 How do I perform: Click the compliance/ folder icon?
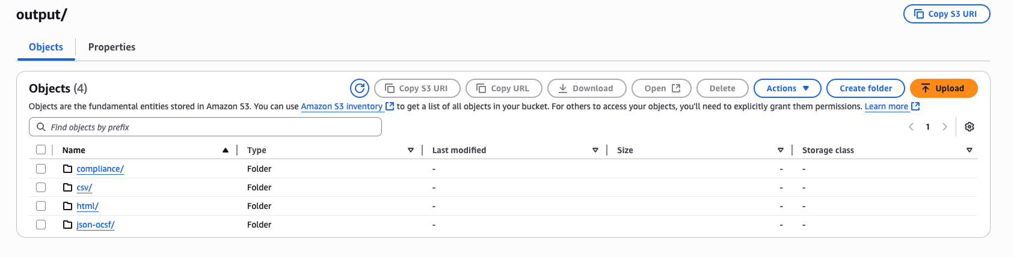68,169
